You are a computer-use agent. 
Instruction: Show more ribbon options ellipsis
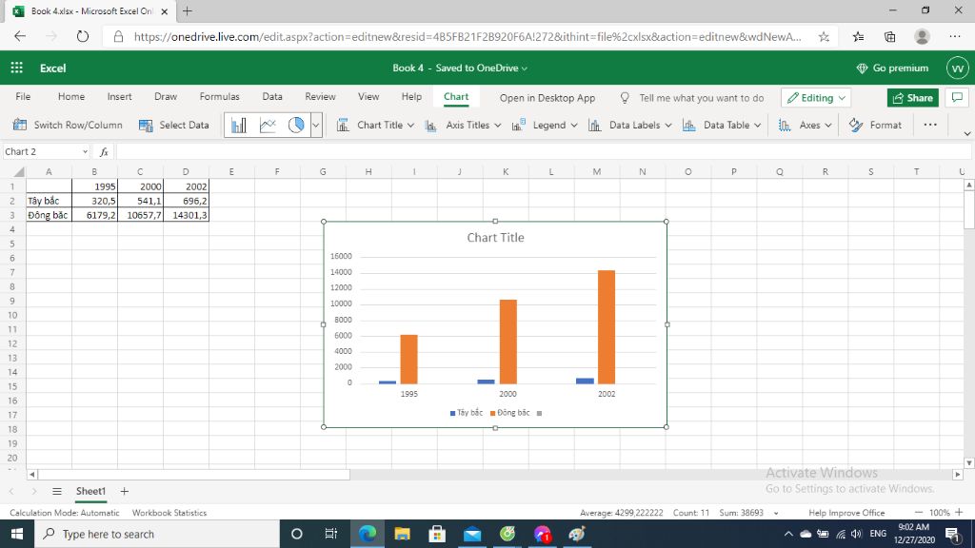(930, 125)
